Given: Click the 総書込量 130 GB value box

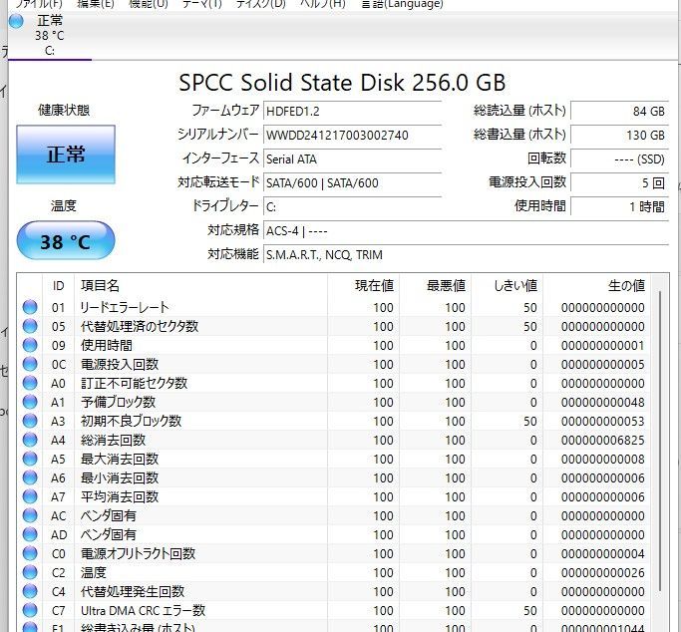Looking at the screenshot, I should 619,135.
